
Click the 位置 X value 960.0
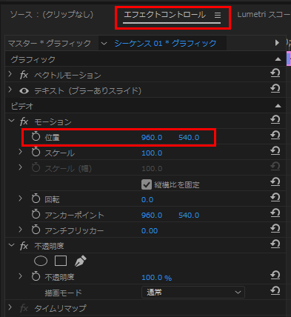pyautogui.click(x=152, y=138)
